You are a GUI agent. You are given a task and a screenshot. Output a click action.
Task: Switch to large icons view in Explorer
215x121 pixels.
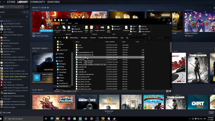(x=170, y=91)
